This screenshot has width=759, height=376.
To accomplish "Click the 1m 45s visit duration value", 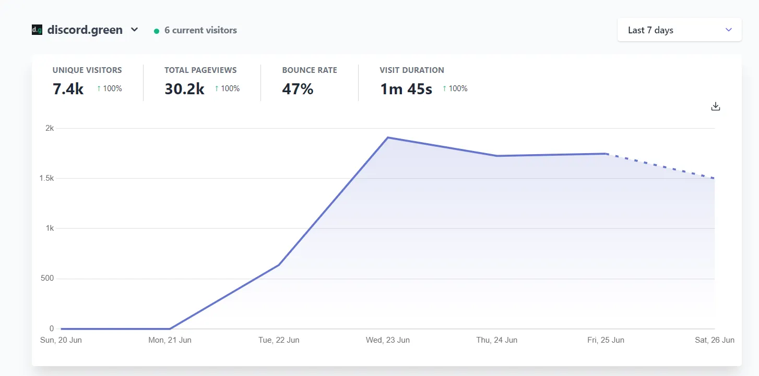I will tap(406, 89).
